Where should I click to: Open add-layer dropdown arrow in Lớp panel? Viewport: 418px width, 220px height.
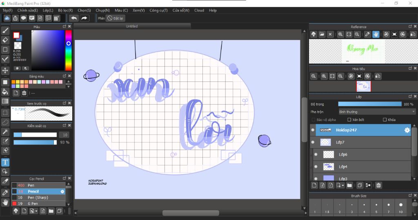coord(343,185)
